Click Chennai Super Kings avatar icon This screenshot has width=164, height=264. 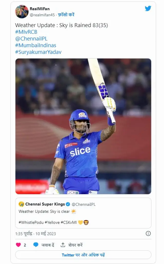[x=21, y=204]
